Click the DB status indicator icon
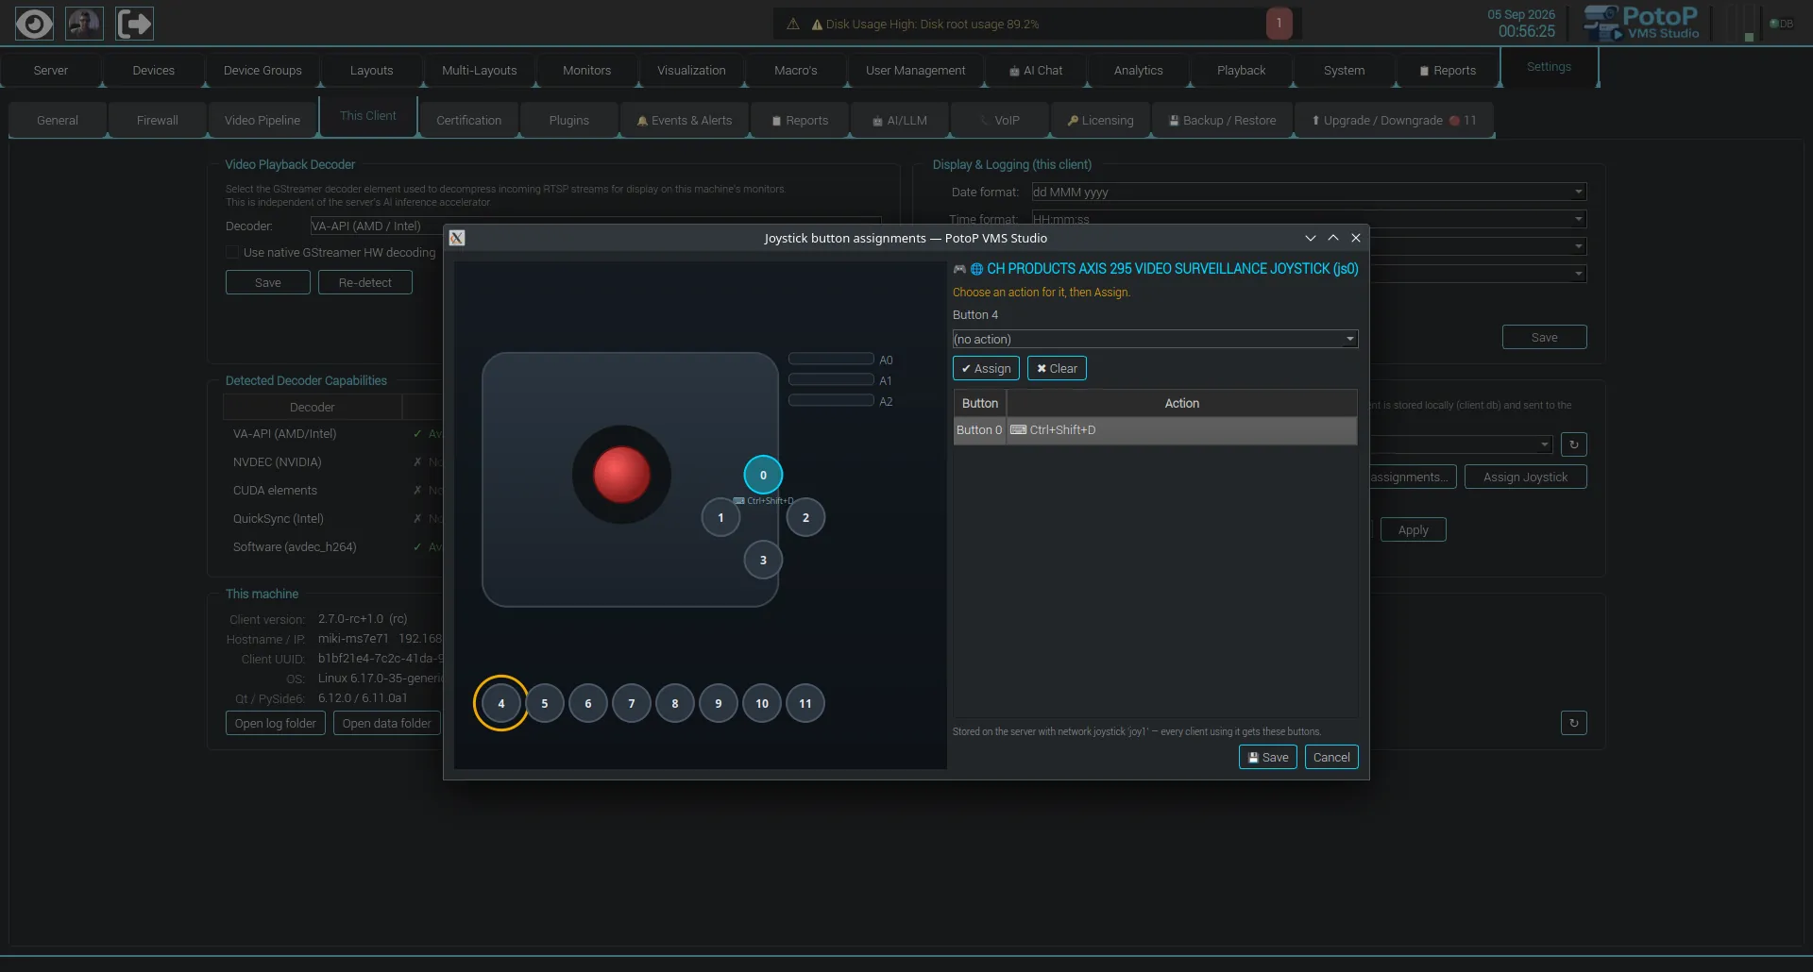 pos(1781,24)
